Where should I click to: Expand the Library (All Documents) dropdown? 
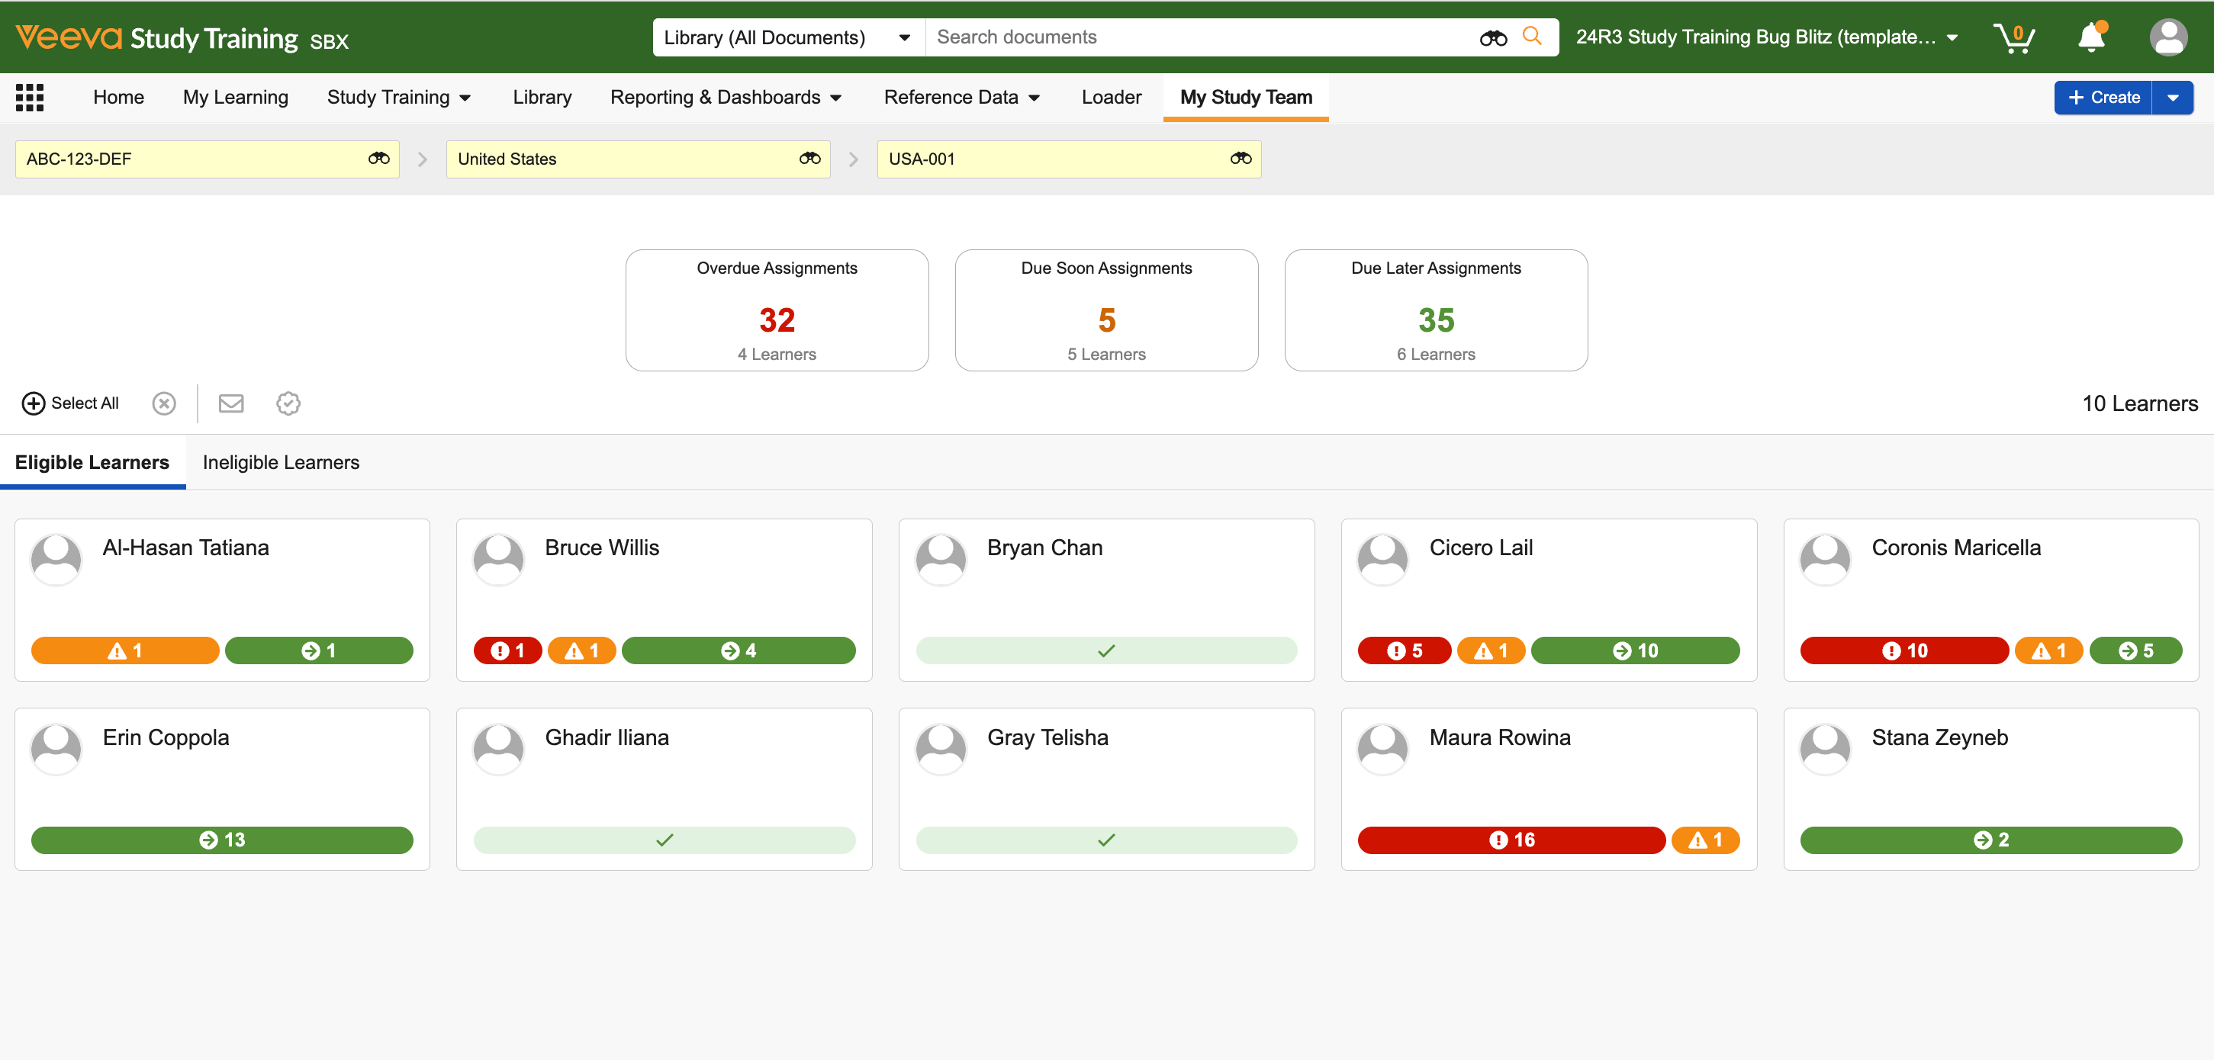coord(787,38)
